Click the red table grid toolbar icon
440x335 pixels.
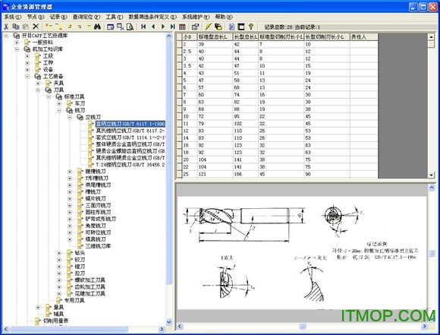tap(182, 27)
